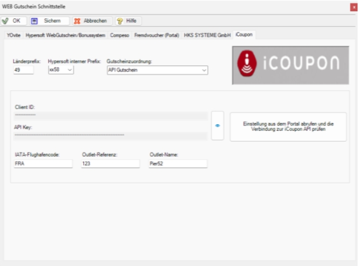Screen dimensions: 359x266
Task: Focus the IATA-Flughafencode field
Action: [x=43, y=164]
